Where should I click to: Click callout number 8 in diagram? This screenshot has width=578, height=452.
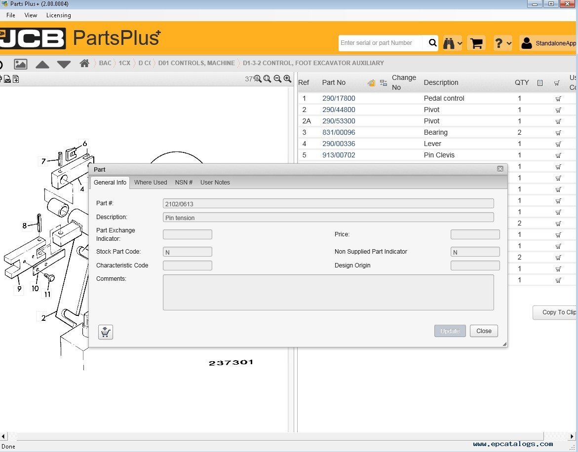click(25, 226)
